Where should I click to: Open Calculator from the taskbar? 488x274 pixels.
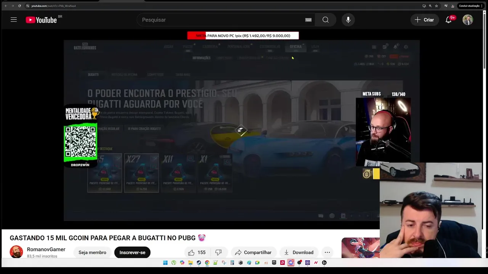(232, 263)
